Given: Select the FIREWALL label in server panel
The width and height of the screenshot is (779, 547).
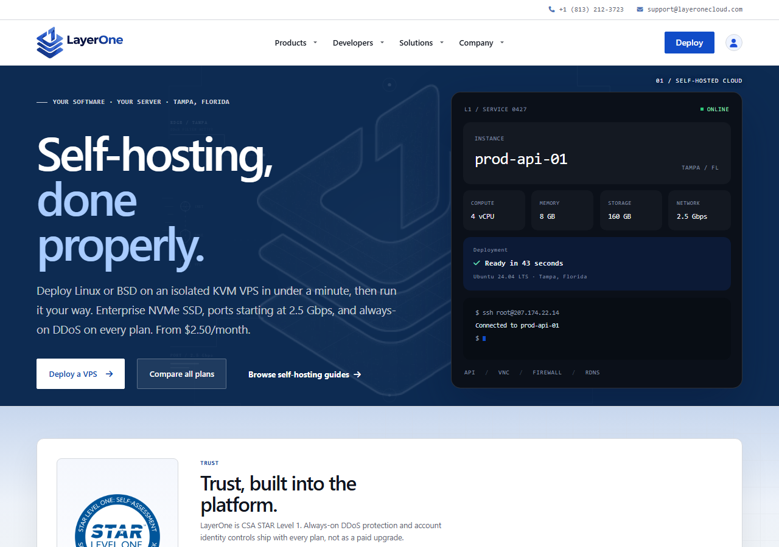Looking at the screenshot, I should click(x=547, y=373).
